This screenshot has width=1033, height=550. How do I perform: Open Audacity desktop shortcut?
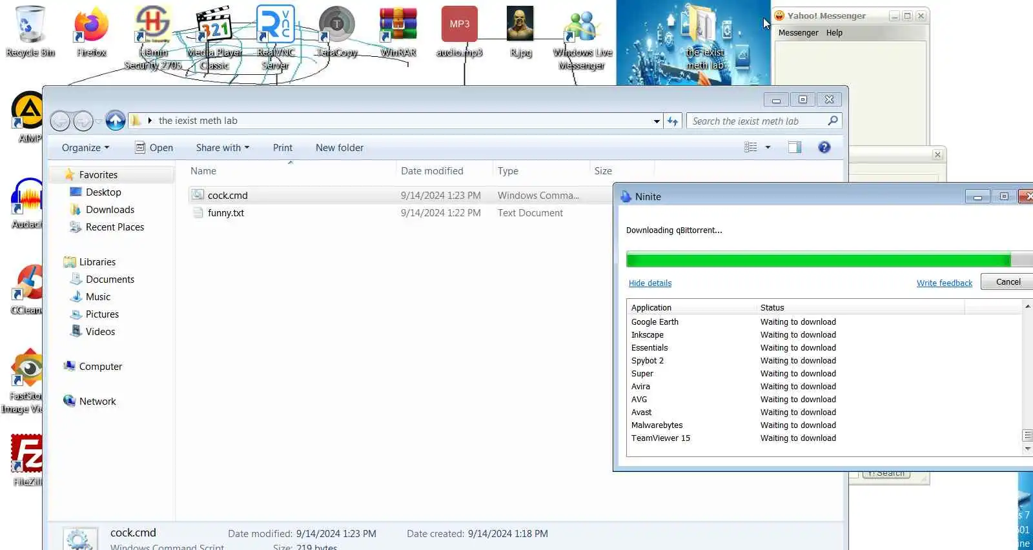tap(27, 203)
